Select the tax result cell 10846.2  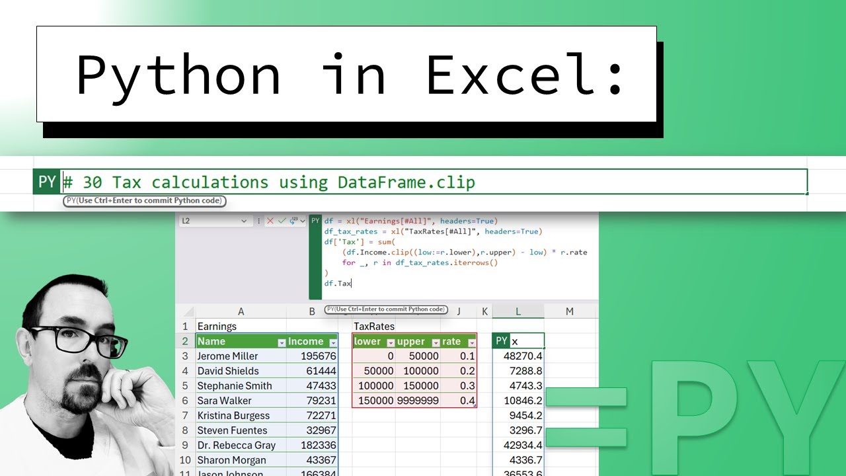518,401
